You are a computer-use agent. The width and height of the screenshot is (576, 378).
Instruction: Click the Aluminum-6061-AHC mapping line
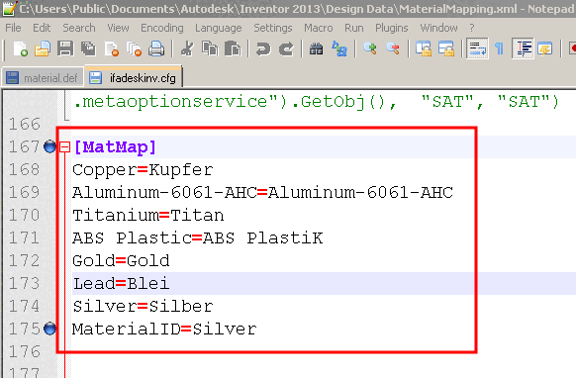click(262, 193)
